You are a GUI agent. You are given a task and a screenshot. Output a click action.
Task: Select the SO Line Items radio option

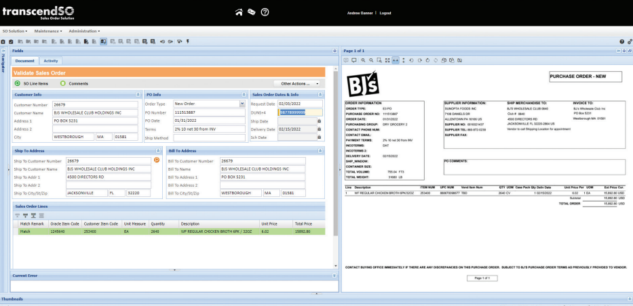coord(18,83)
